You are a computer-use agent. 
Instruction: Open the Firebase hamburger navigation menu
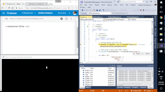[4, 13]
